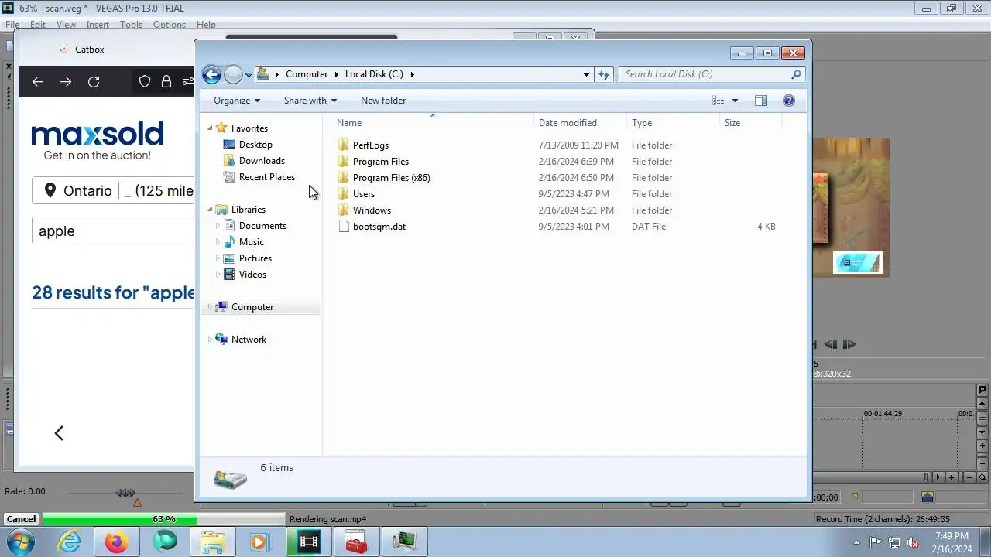Sort files by Name column
The width and height of the screenshot is (991, 557).
pyautogui.click(x=432, y=123)
